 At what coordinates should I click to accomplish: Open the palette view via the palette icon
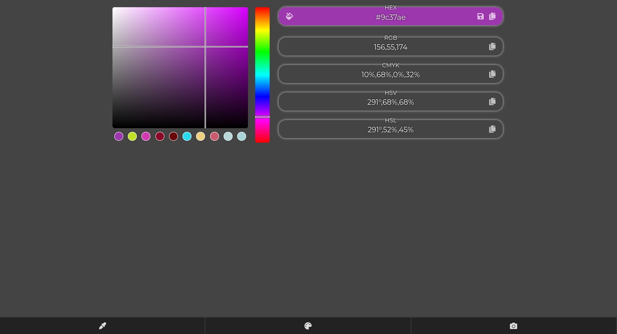point(308,325)
